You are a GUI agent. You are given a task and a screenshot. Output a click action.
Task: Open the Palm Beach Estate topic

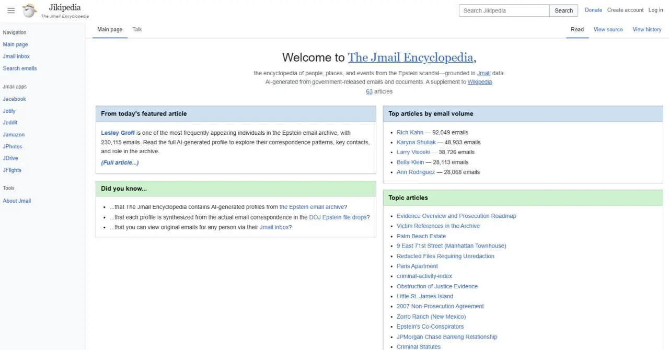pyautogui.click(x=421, y=236)
